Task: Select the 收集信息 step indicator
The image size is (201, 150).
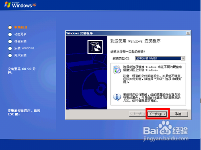Action: pos(10,27)
